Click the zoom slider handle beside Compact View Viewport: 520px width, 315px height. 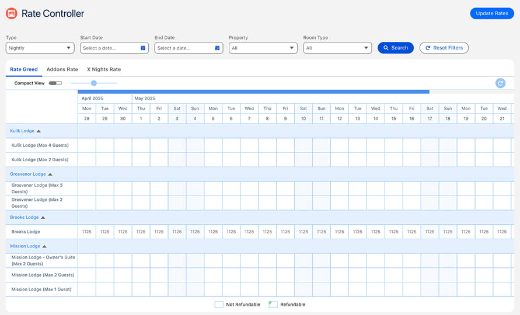(94, 83)
